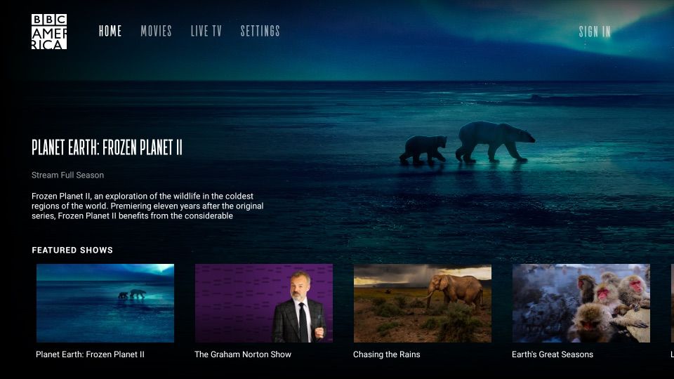The width and height of the screenshot is (674, 379).
Task: Click Sign In
Action: (595, 32)
